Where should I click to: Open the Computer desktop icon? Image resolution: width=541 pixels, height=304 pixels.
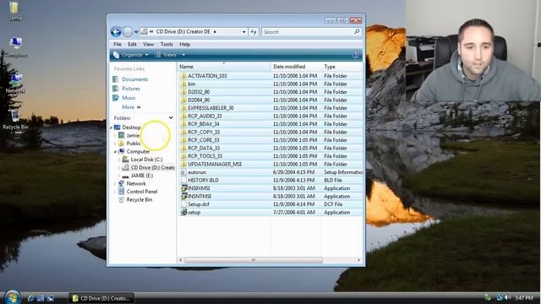coord(15,47)
